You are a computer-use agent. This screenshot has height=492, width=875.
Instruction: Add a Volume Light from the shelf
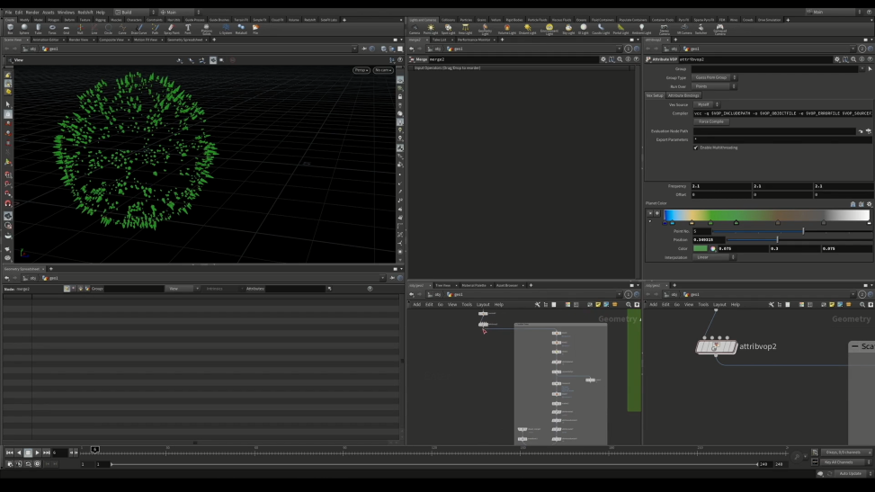[x=506, y=29]
